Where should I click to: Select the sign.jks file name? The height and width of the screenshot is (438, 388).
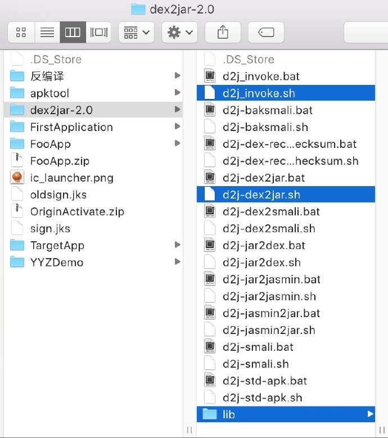click(50, 229)
